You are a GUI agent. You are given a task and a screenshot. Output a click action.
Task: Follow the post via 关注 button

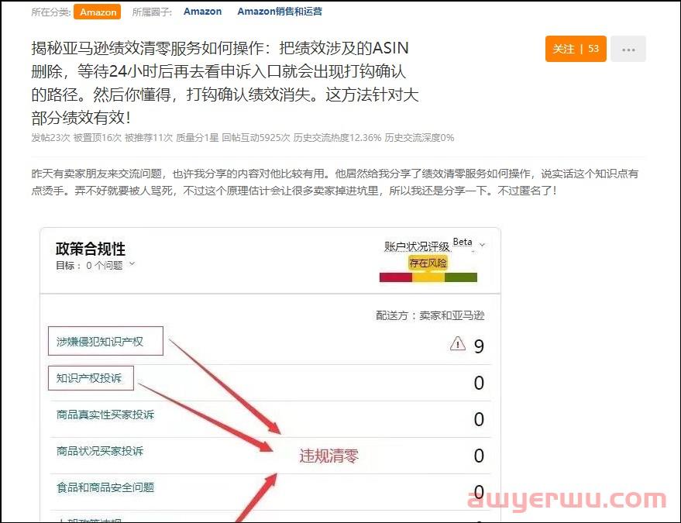coord(576,49)
